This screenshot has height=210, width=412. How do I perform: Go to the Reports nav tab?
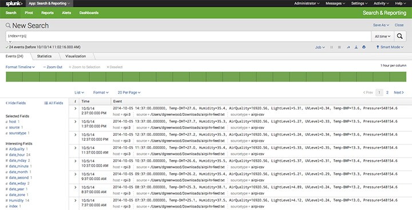tap(47, 13)
